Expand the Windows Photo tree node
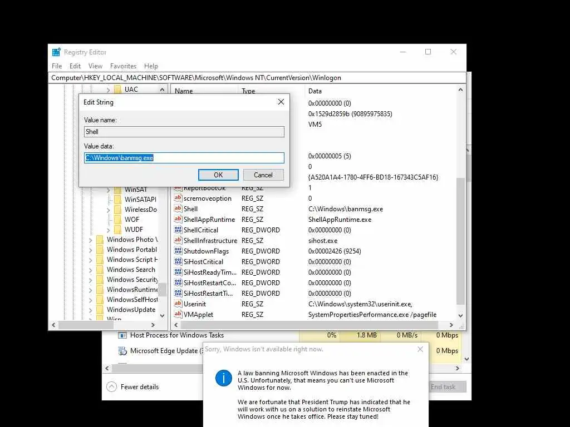The image size is (570, 427). click(x=91, y=240)
